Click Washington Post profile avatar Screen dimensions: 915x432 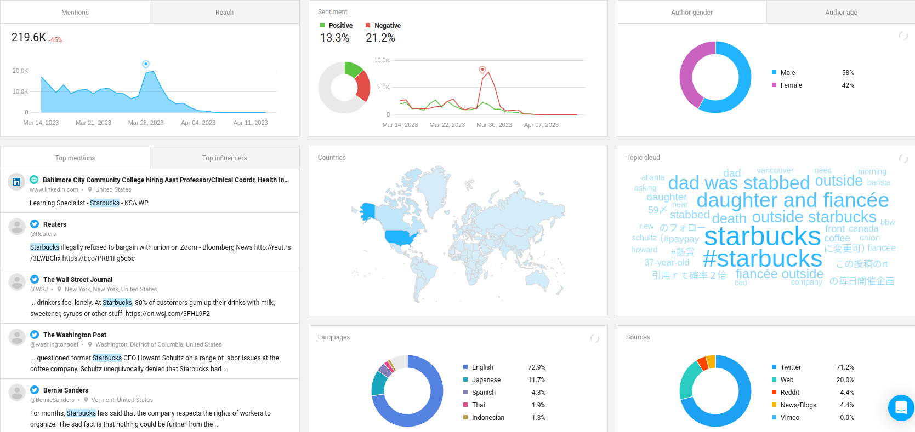click(17, 337)
